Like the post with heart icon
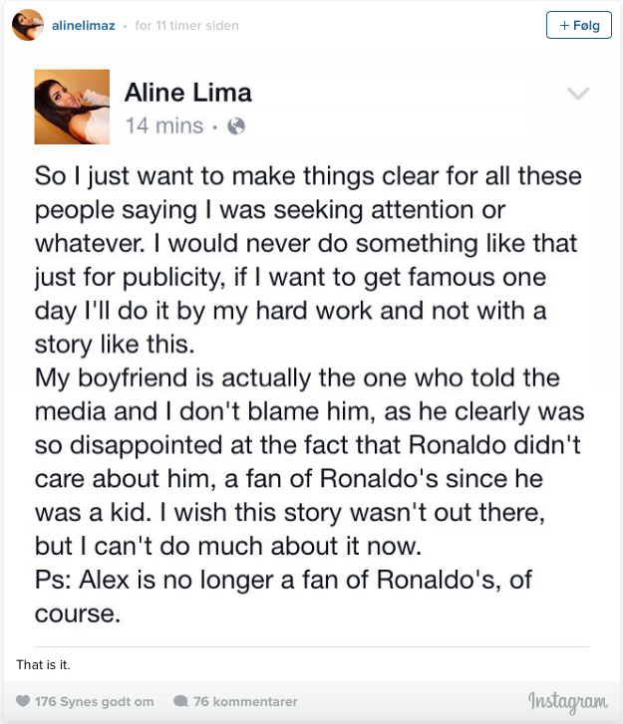This screenshot has width=623, height=724. tap(24, 702)
